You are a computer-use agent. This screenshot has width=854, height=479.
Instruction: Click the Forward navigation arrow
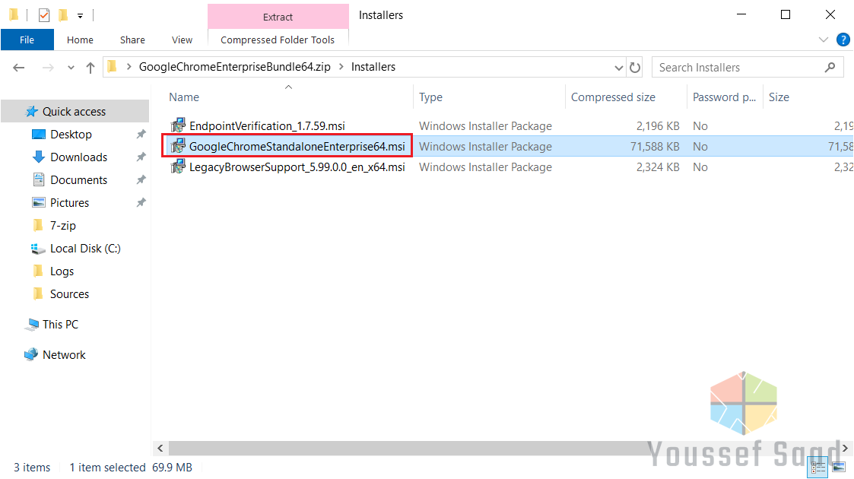48,68
